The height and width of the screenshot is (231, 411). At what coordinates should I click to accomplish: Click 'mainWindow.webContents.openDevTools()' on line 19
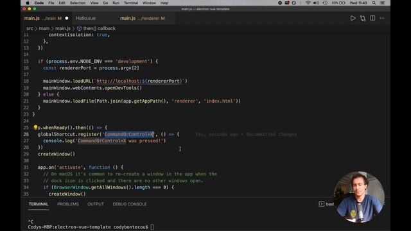pos(92,88)
